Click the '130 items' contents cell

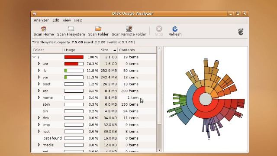tap(130, 104)
